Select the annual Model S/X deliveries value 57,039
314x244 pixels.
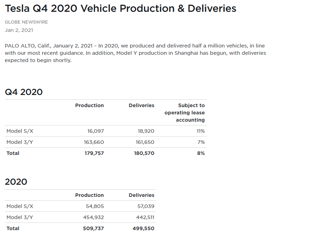146,206
